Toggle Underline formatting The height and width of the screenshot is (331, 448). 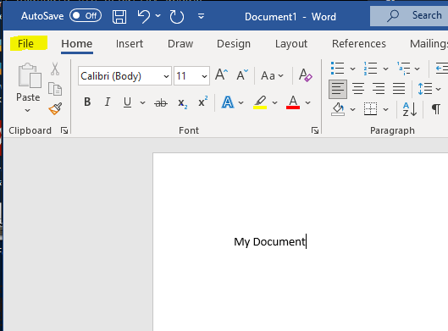click(x=127, y=102)
